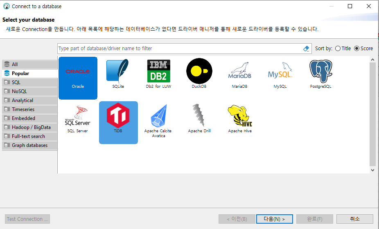379x229 pixels.
Task: Open the Analytical category
Action: tap(30, 100)
